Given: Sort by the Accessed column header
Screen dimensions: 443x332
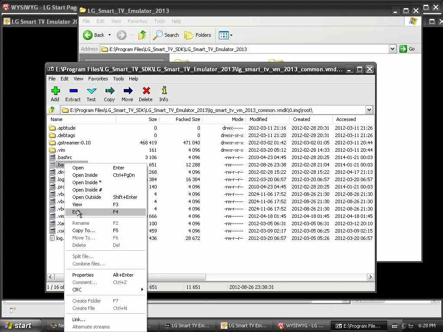Looking at the screenshot, I should click(354, 119).
